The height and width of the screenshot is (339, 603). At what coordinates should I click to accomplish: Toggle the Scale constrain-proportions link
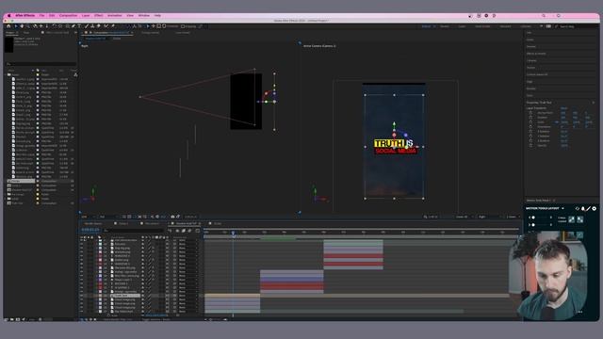(x=557, y=122)
